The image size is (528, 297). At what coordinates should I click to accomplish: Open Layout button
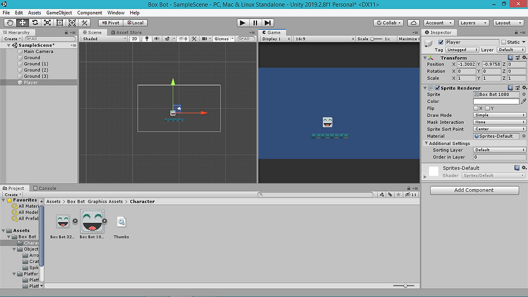tap(508, 23)
